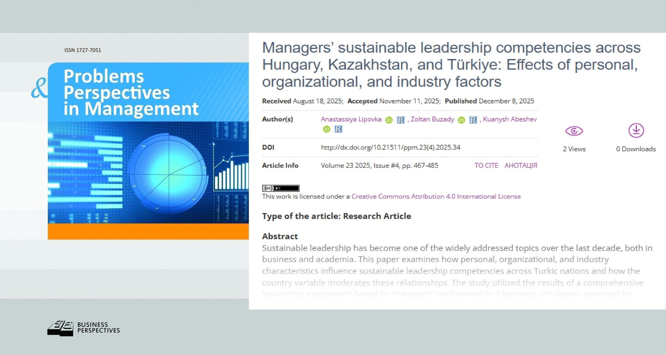The image size is (666, 355).
Task: Click the Business Perspectives publisher logo
Action: point(83,328)
